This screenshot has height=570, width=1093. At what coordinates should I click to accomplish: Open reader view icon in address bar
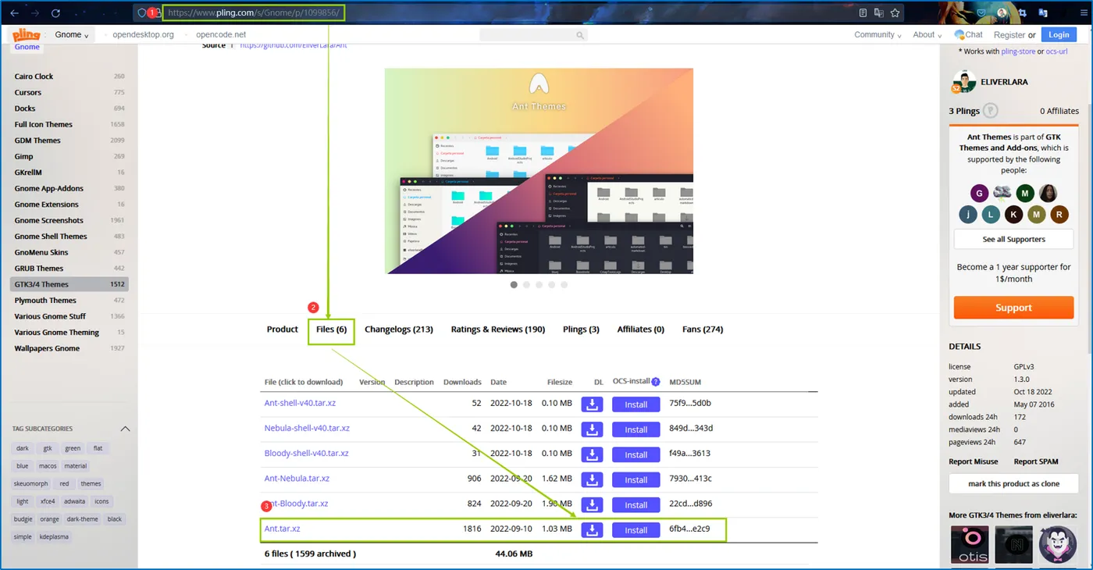[x=863, y=13]
